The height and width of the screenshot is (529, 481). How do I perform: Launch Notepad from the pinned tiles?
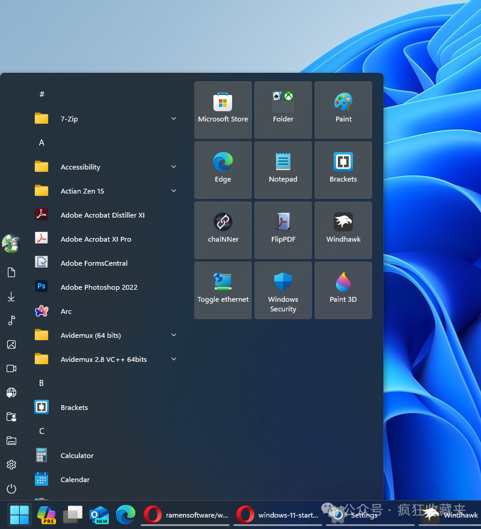click(x=283, y=170)
